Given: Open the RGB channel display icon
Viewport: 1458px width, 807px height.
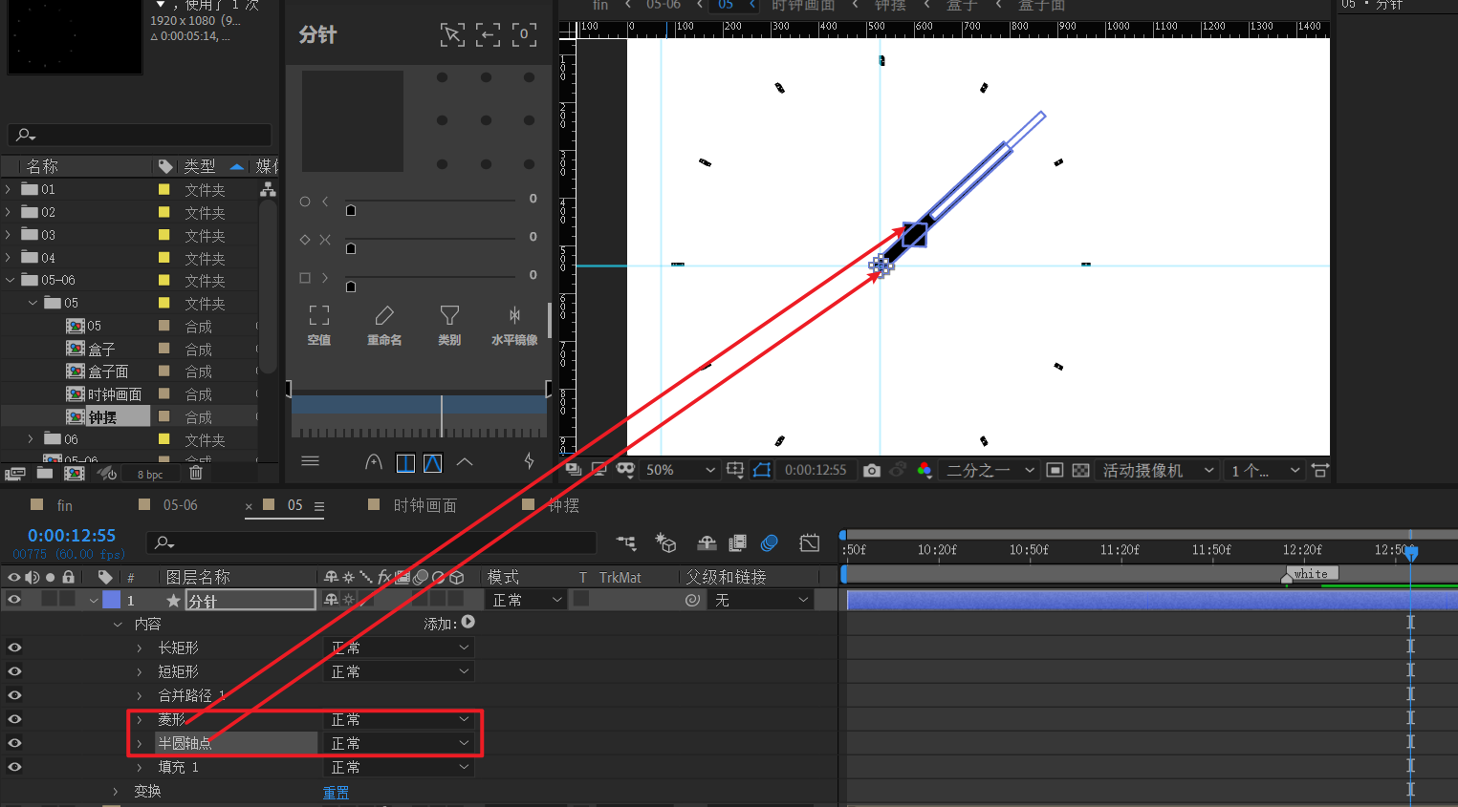Looking at the screenshot, I should [925, 470].
